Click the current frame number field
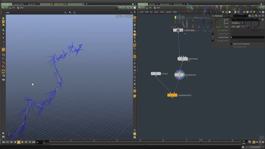The image size is (265, 149). point(39,142)
